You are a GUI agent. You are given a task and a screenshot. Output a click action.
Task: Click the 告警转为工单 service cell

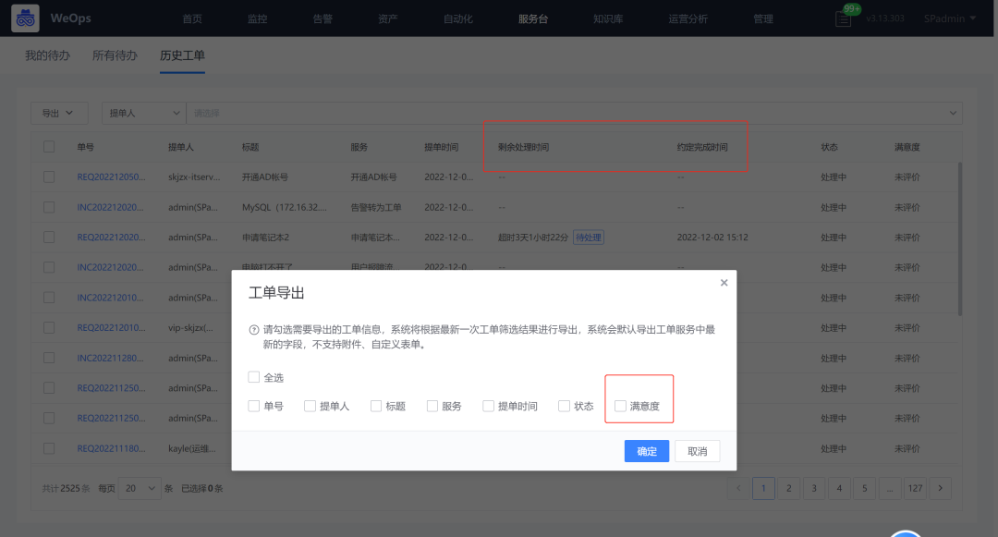pyautogui.click(x=376, y=207)
